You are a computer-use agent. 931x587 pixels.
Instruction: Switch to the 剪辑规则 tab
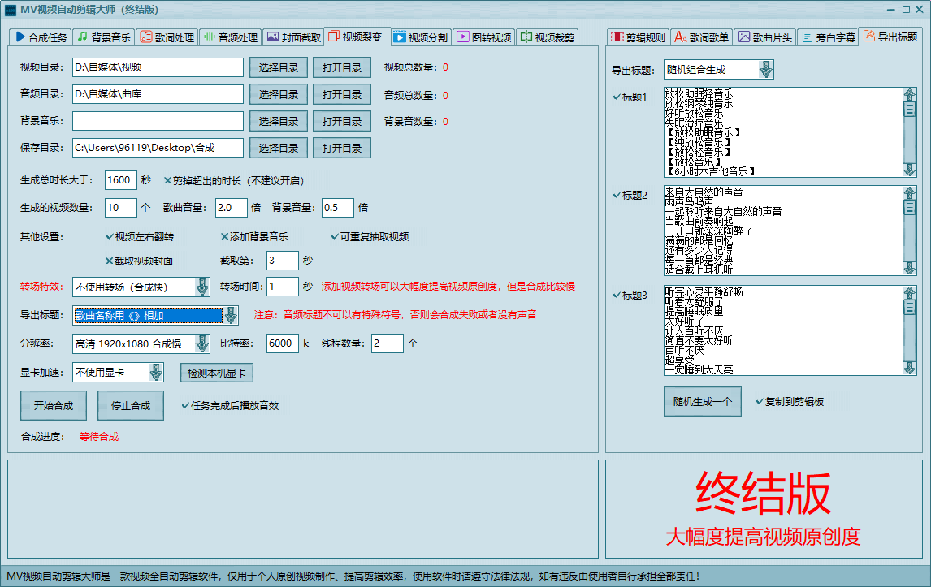point(638,37)
